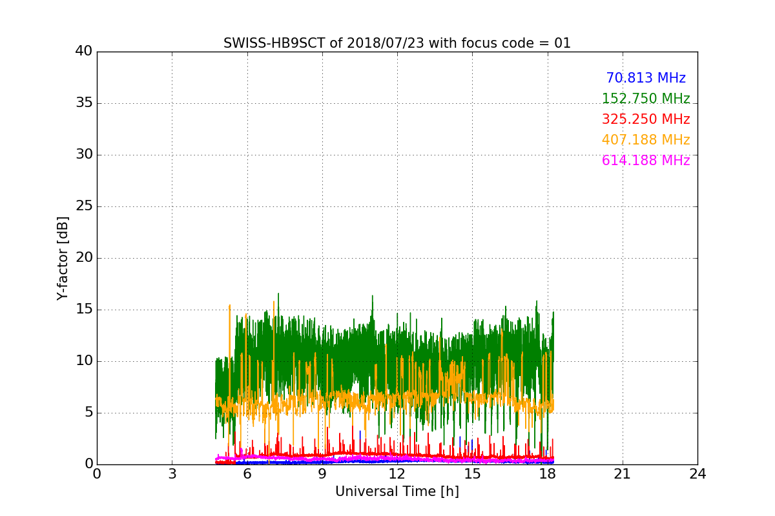Click the chart title SWISS-HB9SCT of 2018/07/23
Screen dimensions: 775x516
click(x=397, y=43)
